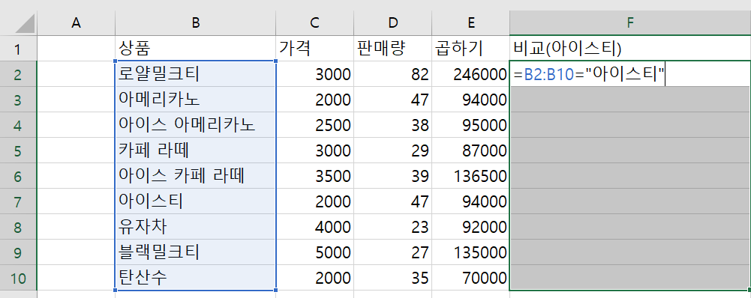Viewport: 751px width, 298px height.
Task: Select column E header
Action: pyautogui.click(x=471, y=22)
